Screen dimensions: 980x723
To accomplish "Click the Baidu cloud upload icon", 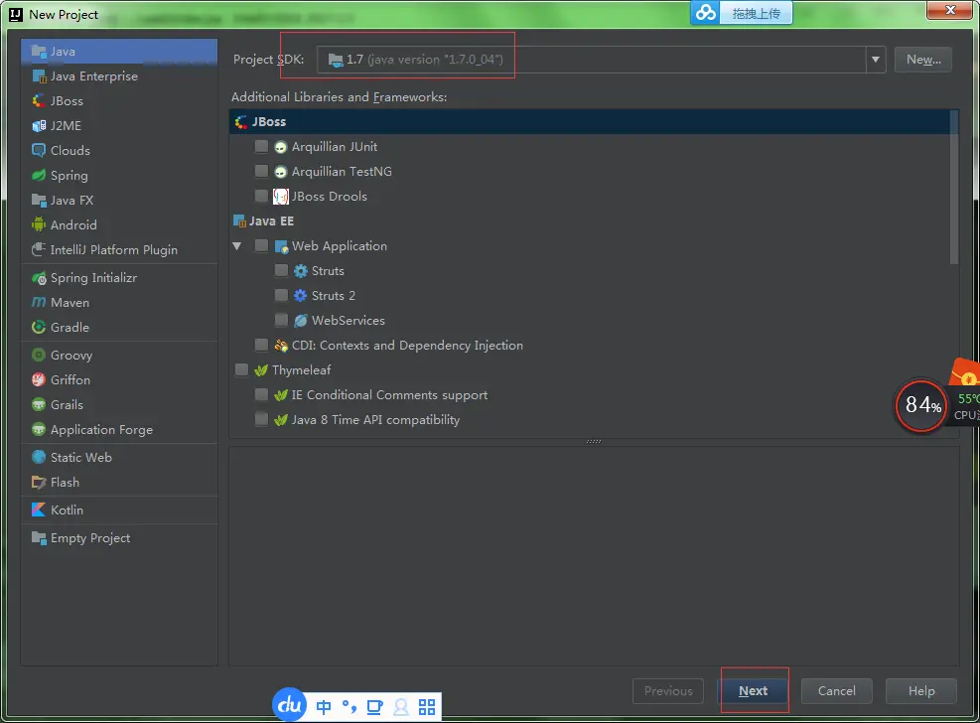I will (706, 13).
